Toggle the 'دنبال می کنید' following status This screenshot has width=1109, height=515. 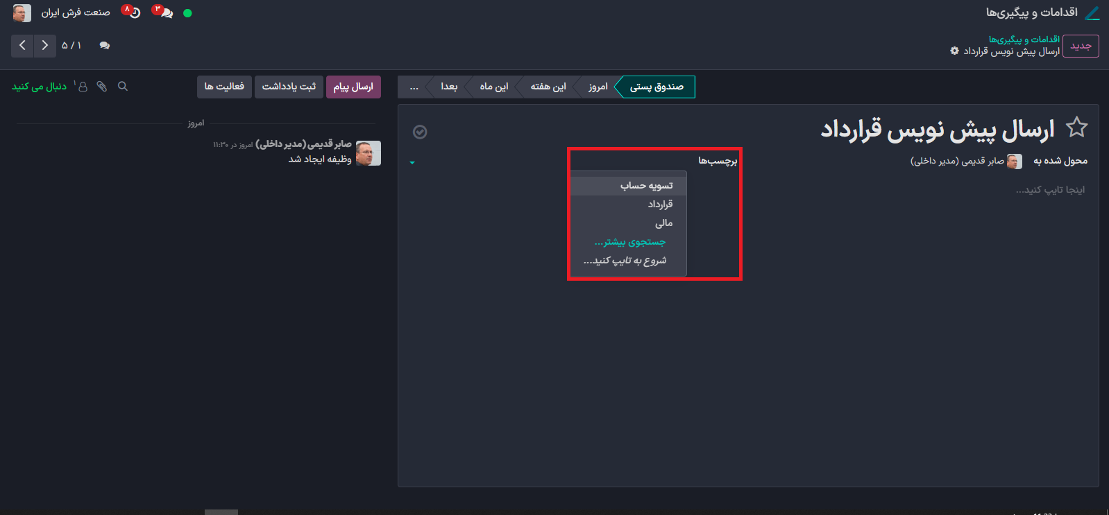39,87
